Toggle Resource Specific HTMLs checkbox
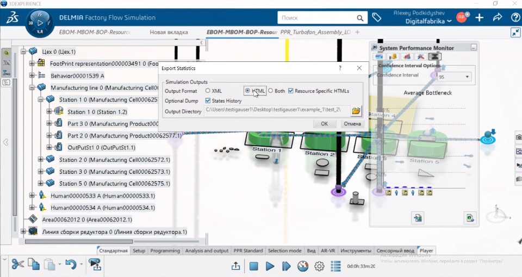Screen dimensions: 522x277 pyautogui.click(x=290, y=91)
